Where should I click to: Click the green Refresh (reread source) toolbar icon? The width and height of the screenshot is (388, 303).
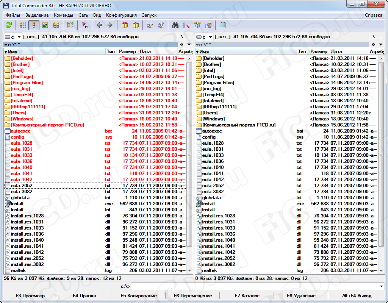pos(9,25)
